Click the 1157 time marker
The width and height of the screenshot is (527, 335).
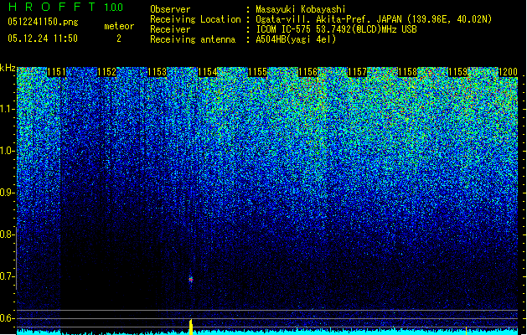(357, 72)
